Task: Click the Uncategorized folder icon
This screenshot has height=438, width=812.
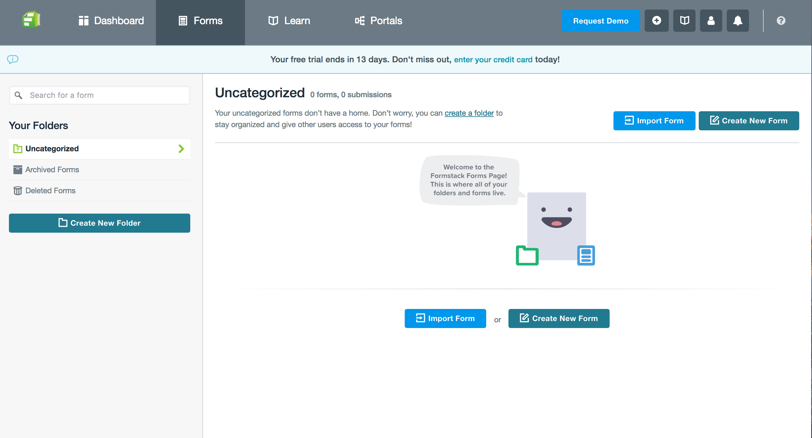Action: click(x=17, y=149)
